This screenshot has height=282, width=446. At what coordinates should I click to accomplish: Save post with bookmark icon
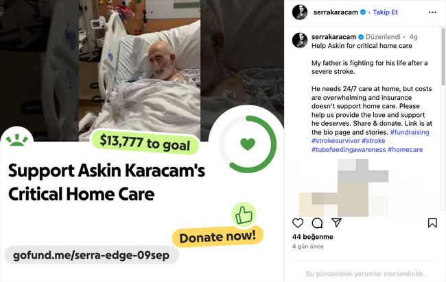pos(432,222)
